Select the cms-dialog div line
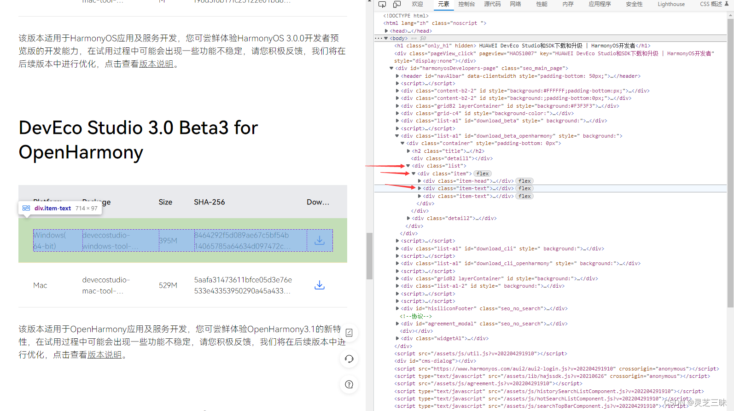The image size is (734, 411). [436, 361]
